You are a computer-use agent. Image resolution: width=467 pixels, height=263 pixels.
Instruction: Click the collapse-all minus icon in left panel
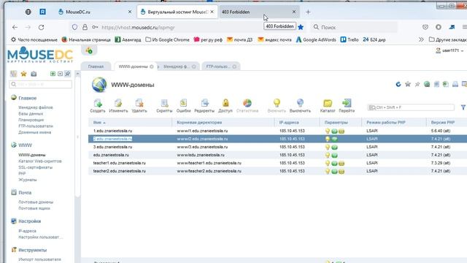pos(60,74)
